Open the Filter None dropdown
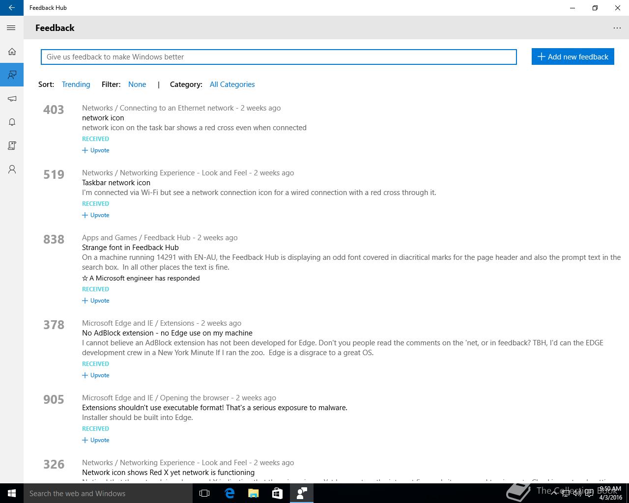Screen dimensions: 629x503 pos(137,84)
